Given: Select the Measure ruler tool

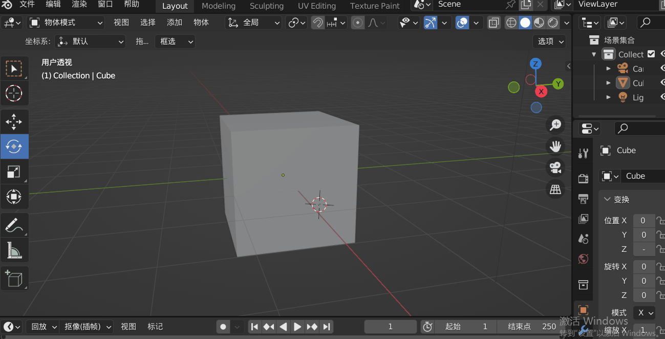Looking at the screenshot, I should pos(14,250).
